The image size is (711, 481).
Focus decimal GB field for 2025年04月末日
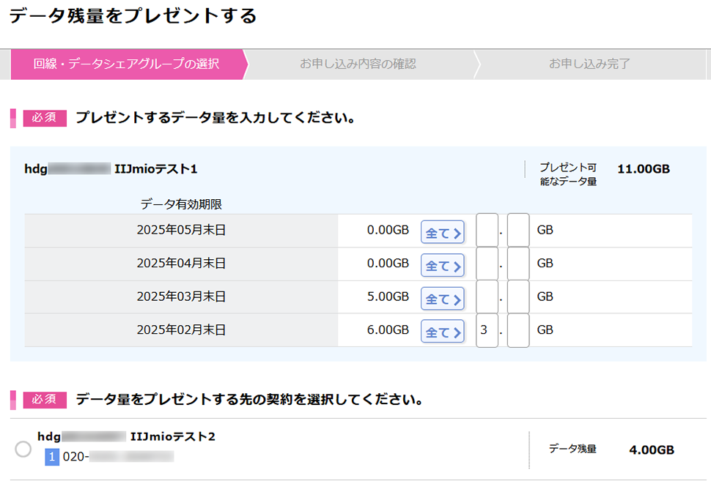click(518, 264)
